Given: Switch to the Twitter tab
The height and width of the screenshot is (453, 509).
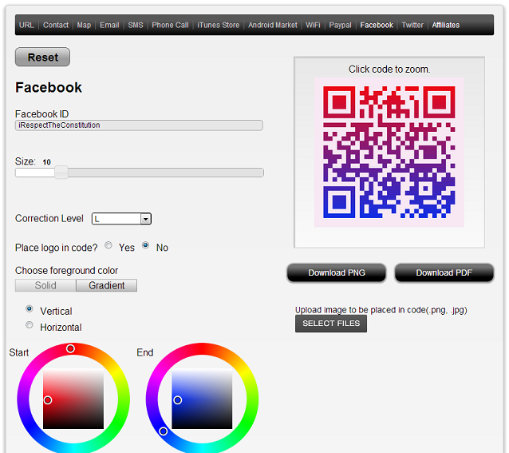Looking at the screenshot, I should coord(412,25).
